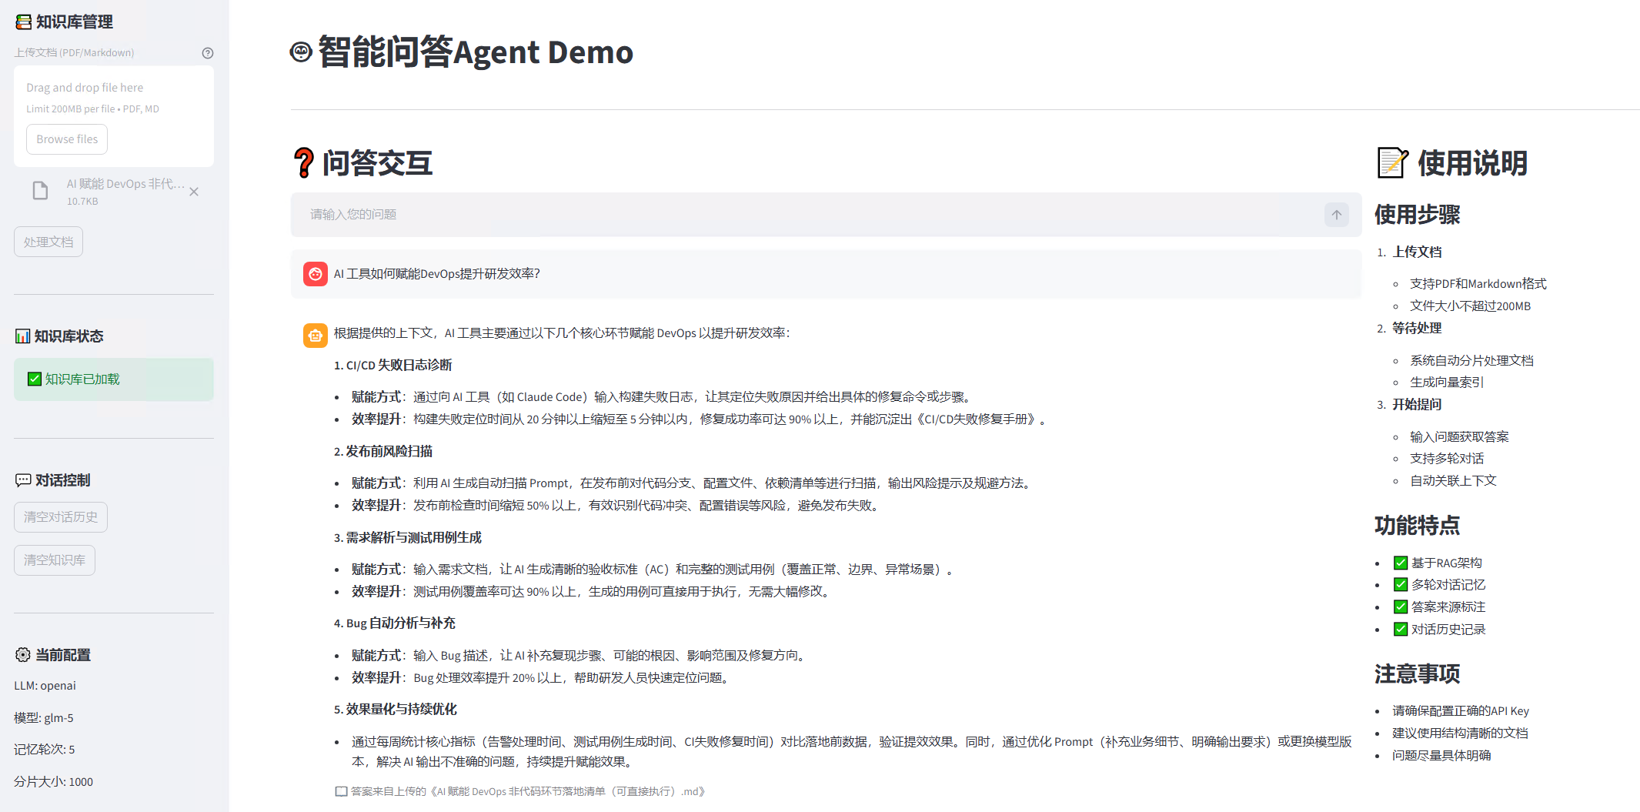Click the 请输入您的问题 input field
Viewport: 1640px width, 812px height.
pyautogui.click(x=539, y=215)
